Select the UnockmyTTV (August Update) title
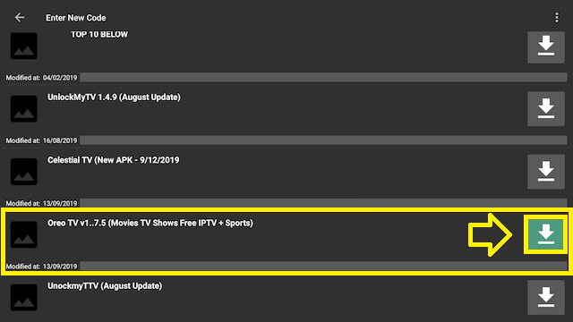The image size is (573, 322). tap(105, 285)
